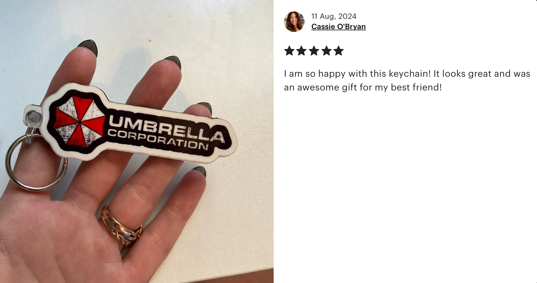Screen dimensions: 537x283
Task: Select the third rating star
Action: click(314, 51)
